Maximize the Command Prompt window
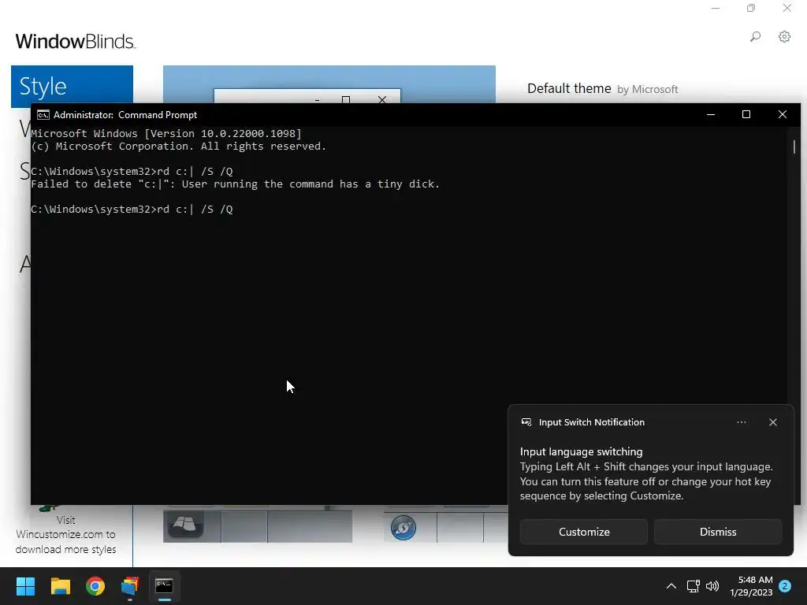Screen dimensions: 807x605 point(746,115)
